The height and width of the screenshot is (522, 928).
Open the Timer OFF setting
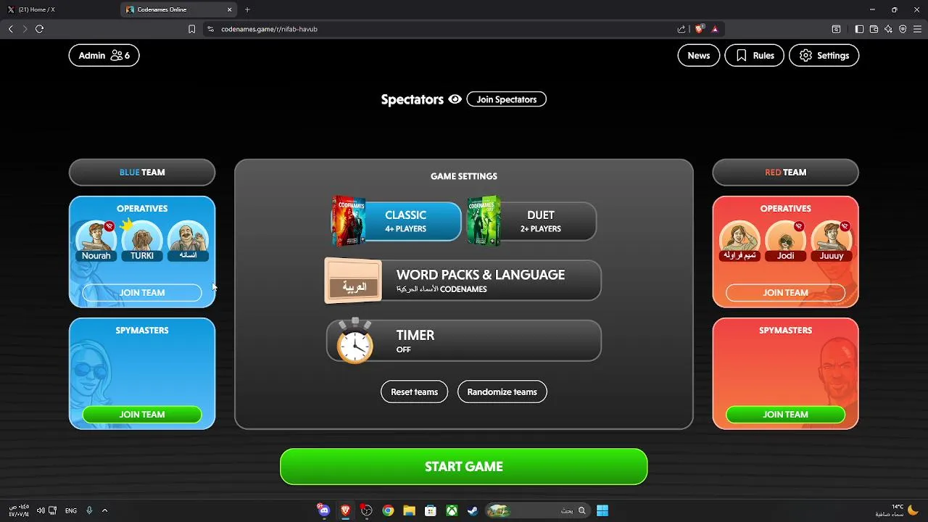click(464, 341)
